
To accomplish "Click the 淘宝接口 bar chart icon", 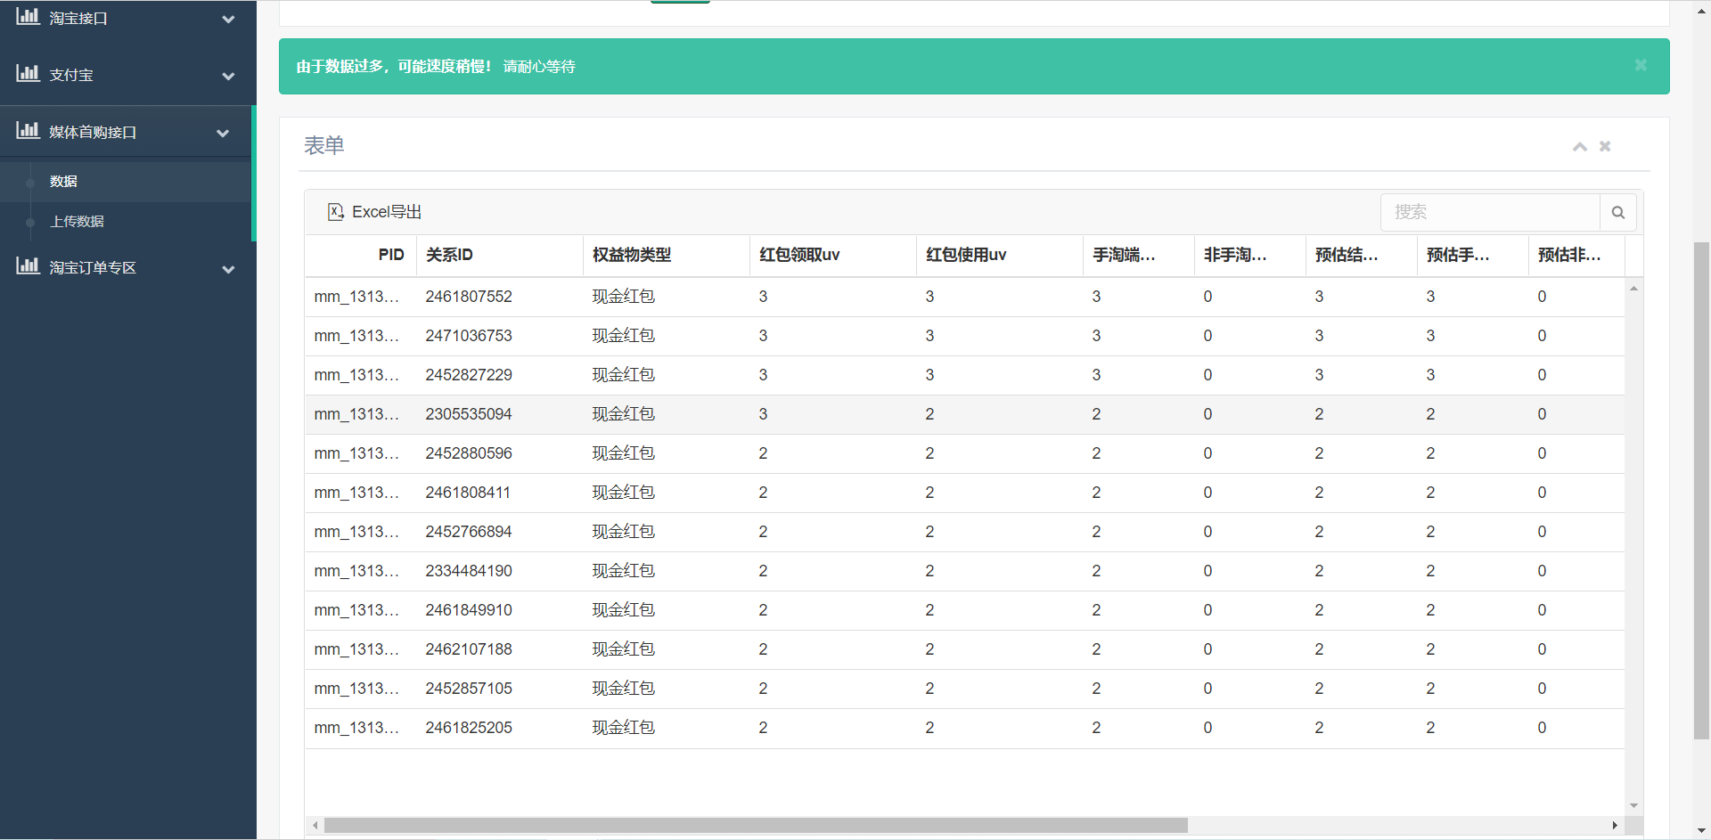I will coord(28,16).
